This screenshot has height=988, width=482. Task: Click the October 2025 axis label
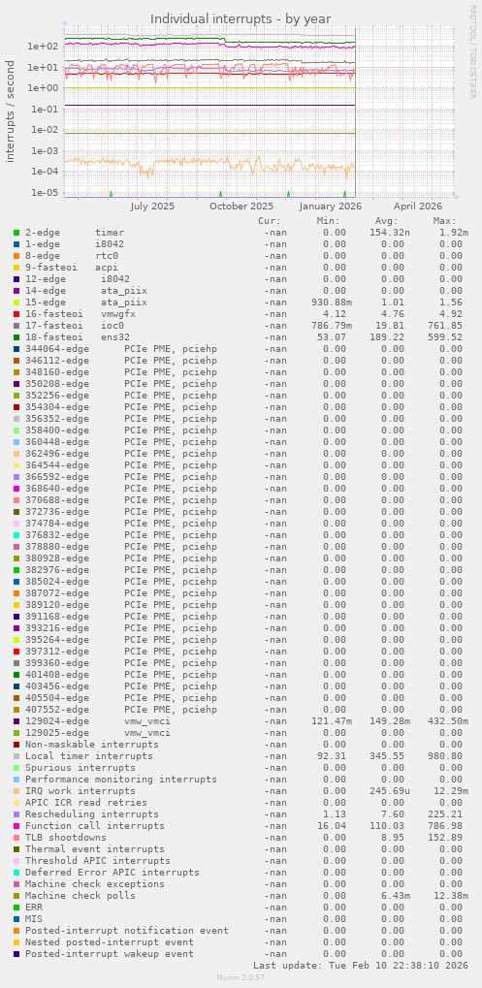tap(241, 207)
